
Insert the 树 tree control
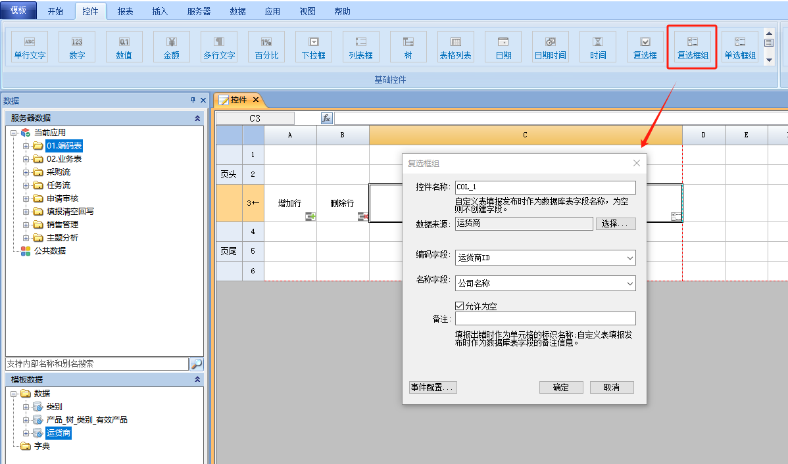tap(408, 47)
